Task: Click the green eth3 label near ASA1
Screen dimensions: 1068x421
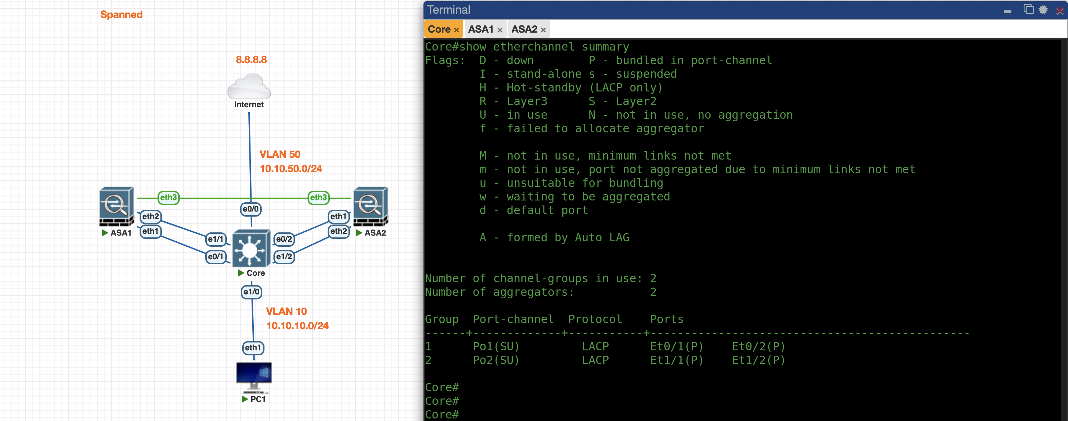Action: coord(168,197)
